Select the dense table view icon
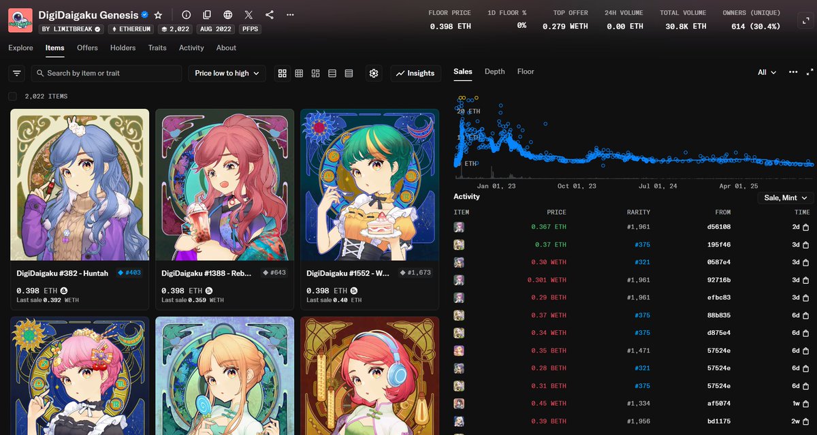The image size is (817, 435). (x=349, y=73)
